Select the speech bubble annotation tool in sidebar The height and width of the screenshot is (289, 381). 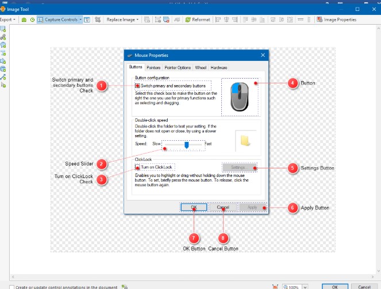point(3,44)
